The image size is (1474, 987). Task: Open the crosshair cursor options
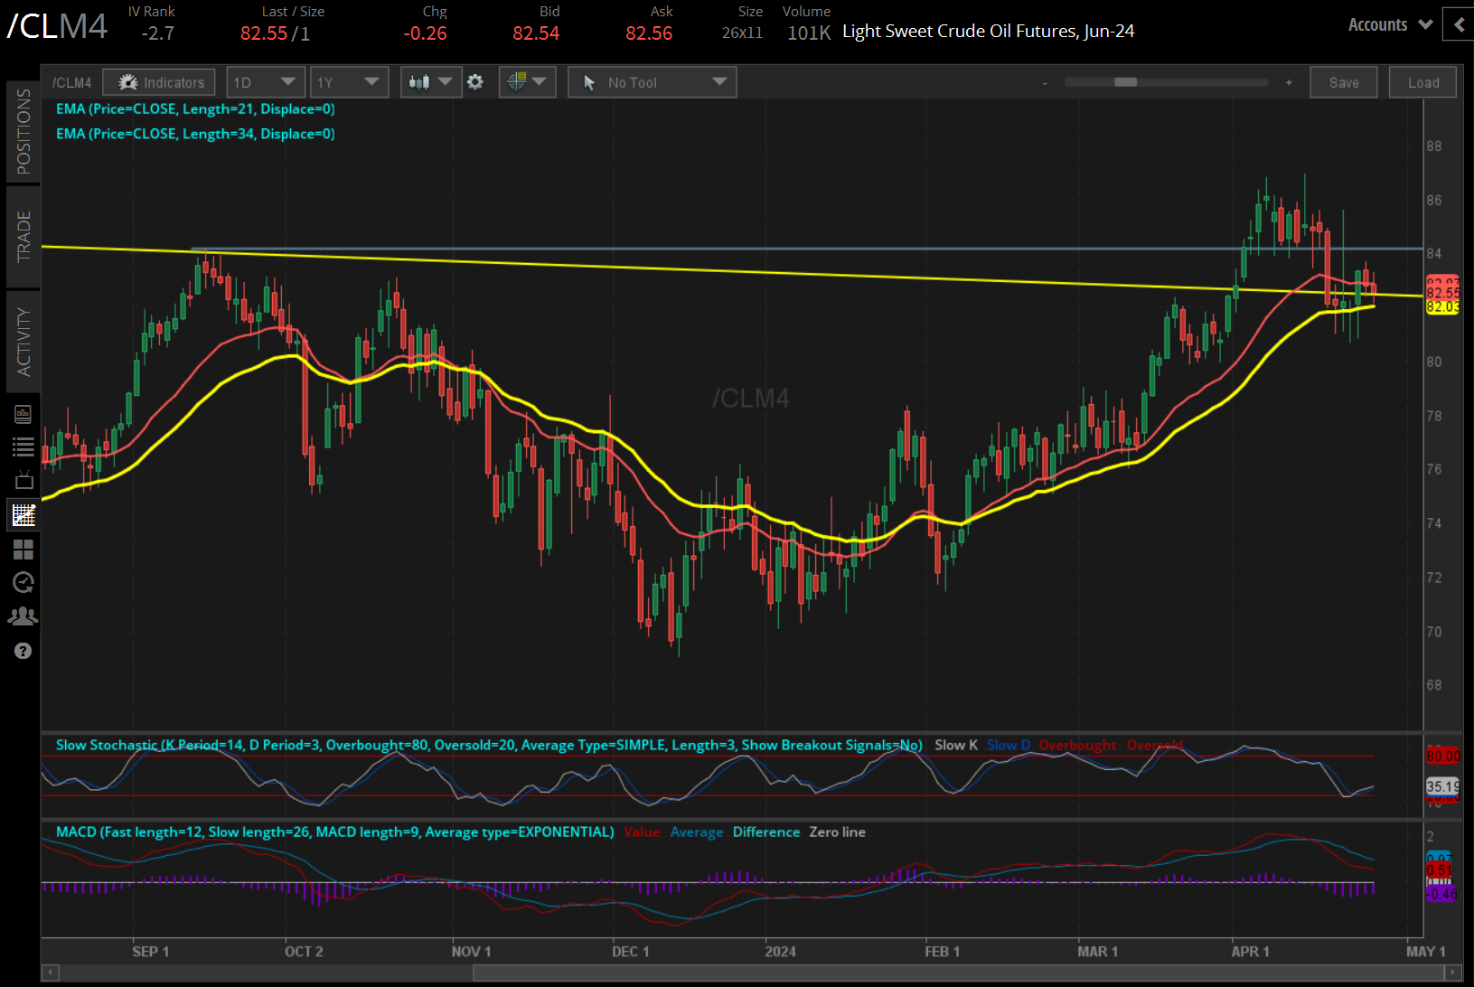point(527,82)
